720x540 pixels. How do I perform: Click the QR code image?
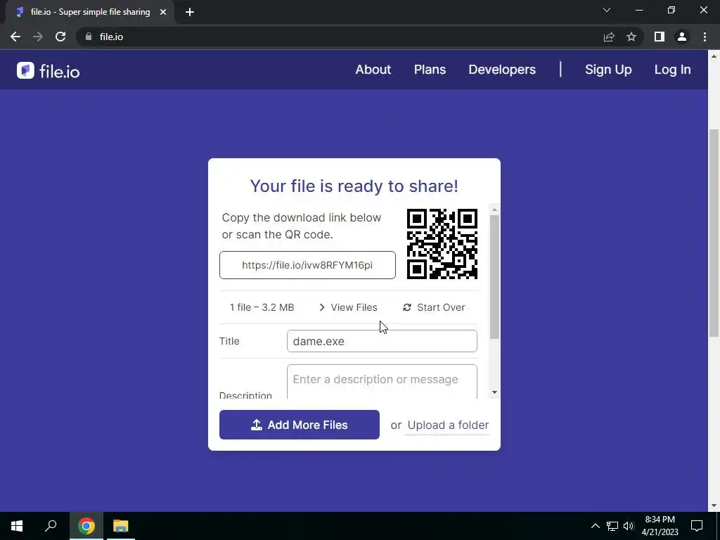442,244
